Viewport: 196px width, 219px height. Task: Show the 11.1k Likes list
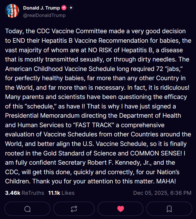click(61, 193)
